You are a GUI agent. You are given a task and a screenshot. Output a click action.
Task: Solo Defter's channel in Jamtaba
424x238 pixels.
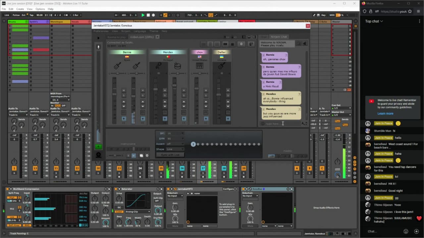228,96
